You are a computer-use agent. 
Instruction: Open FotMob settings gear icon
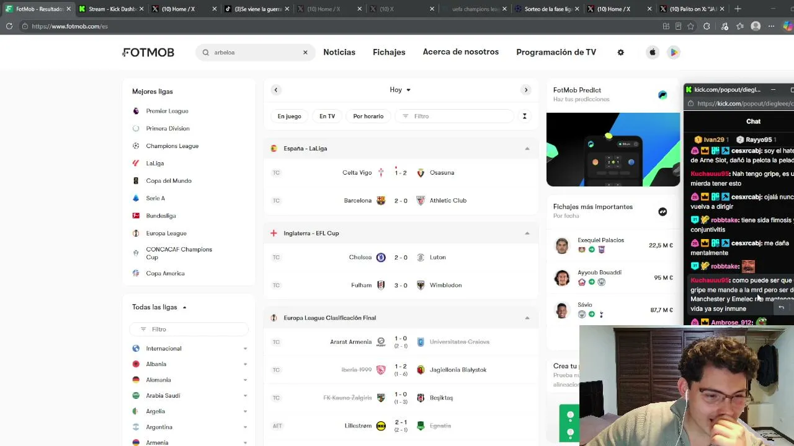coord(620,53)
